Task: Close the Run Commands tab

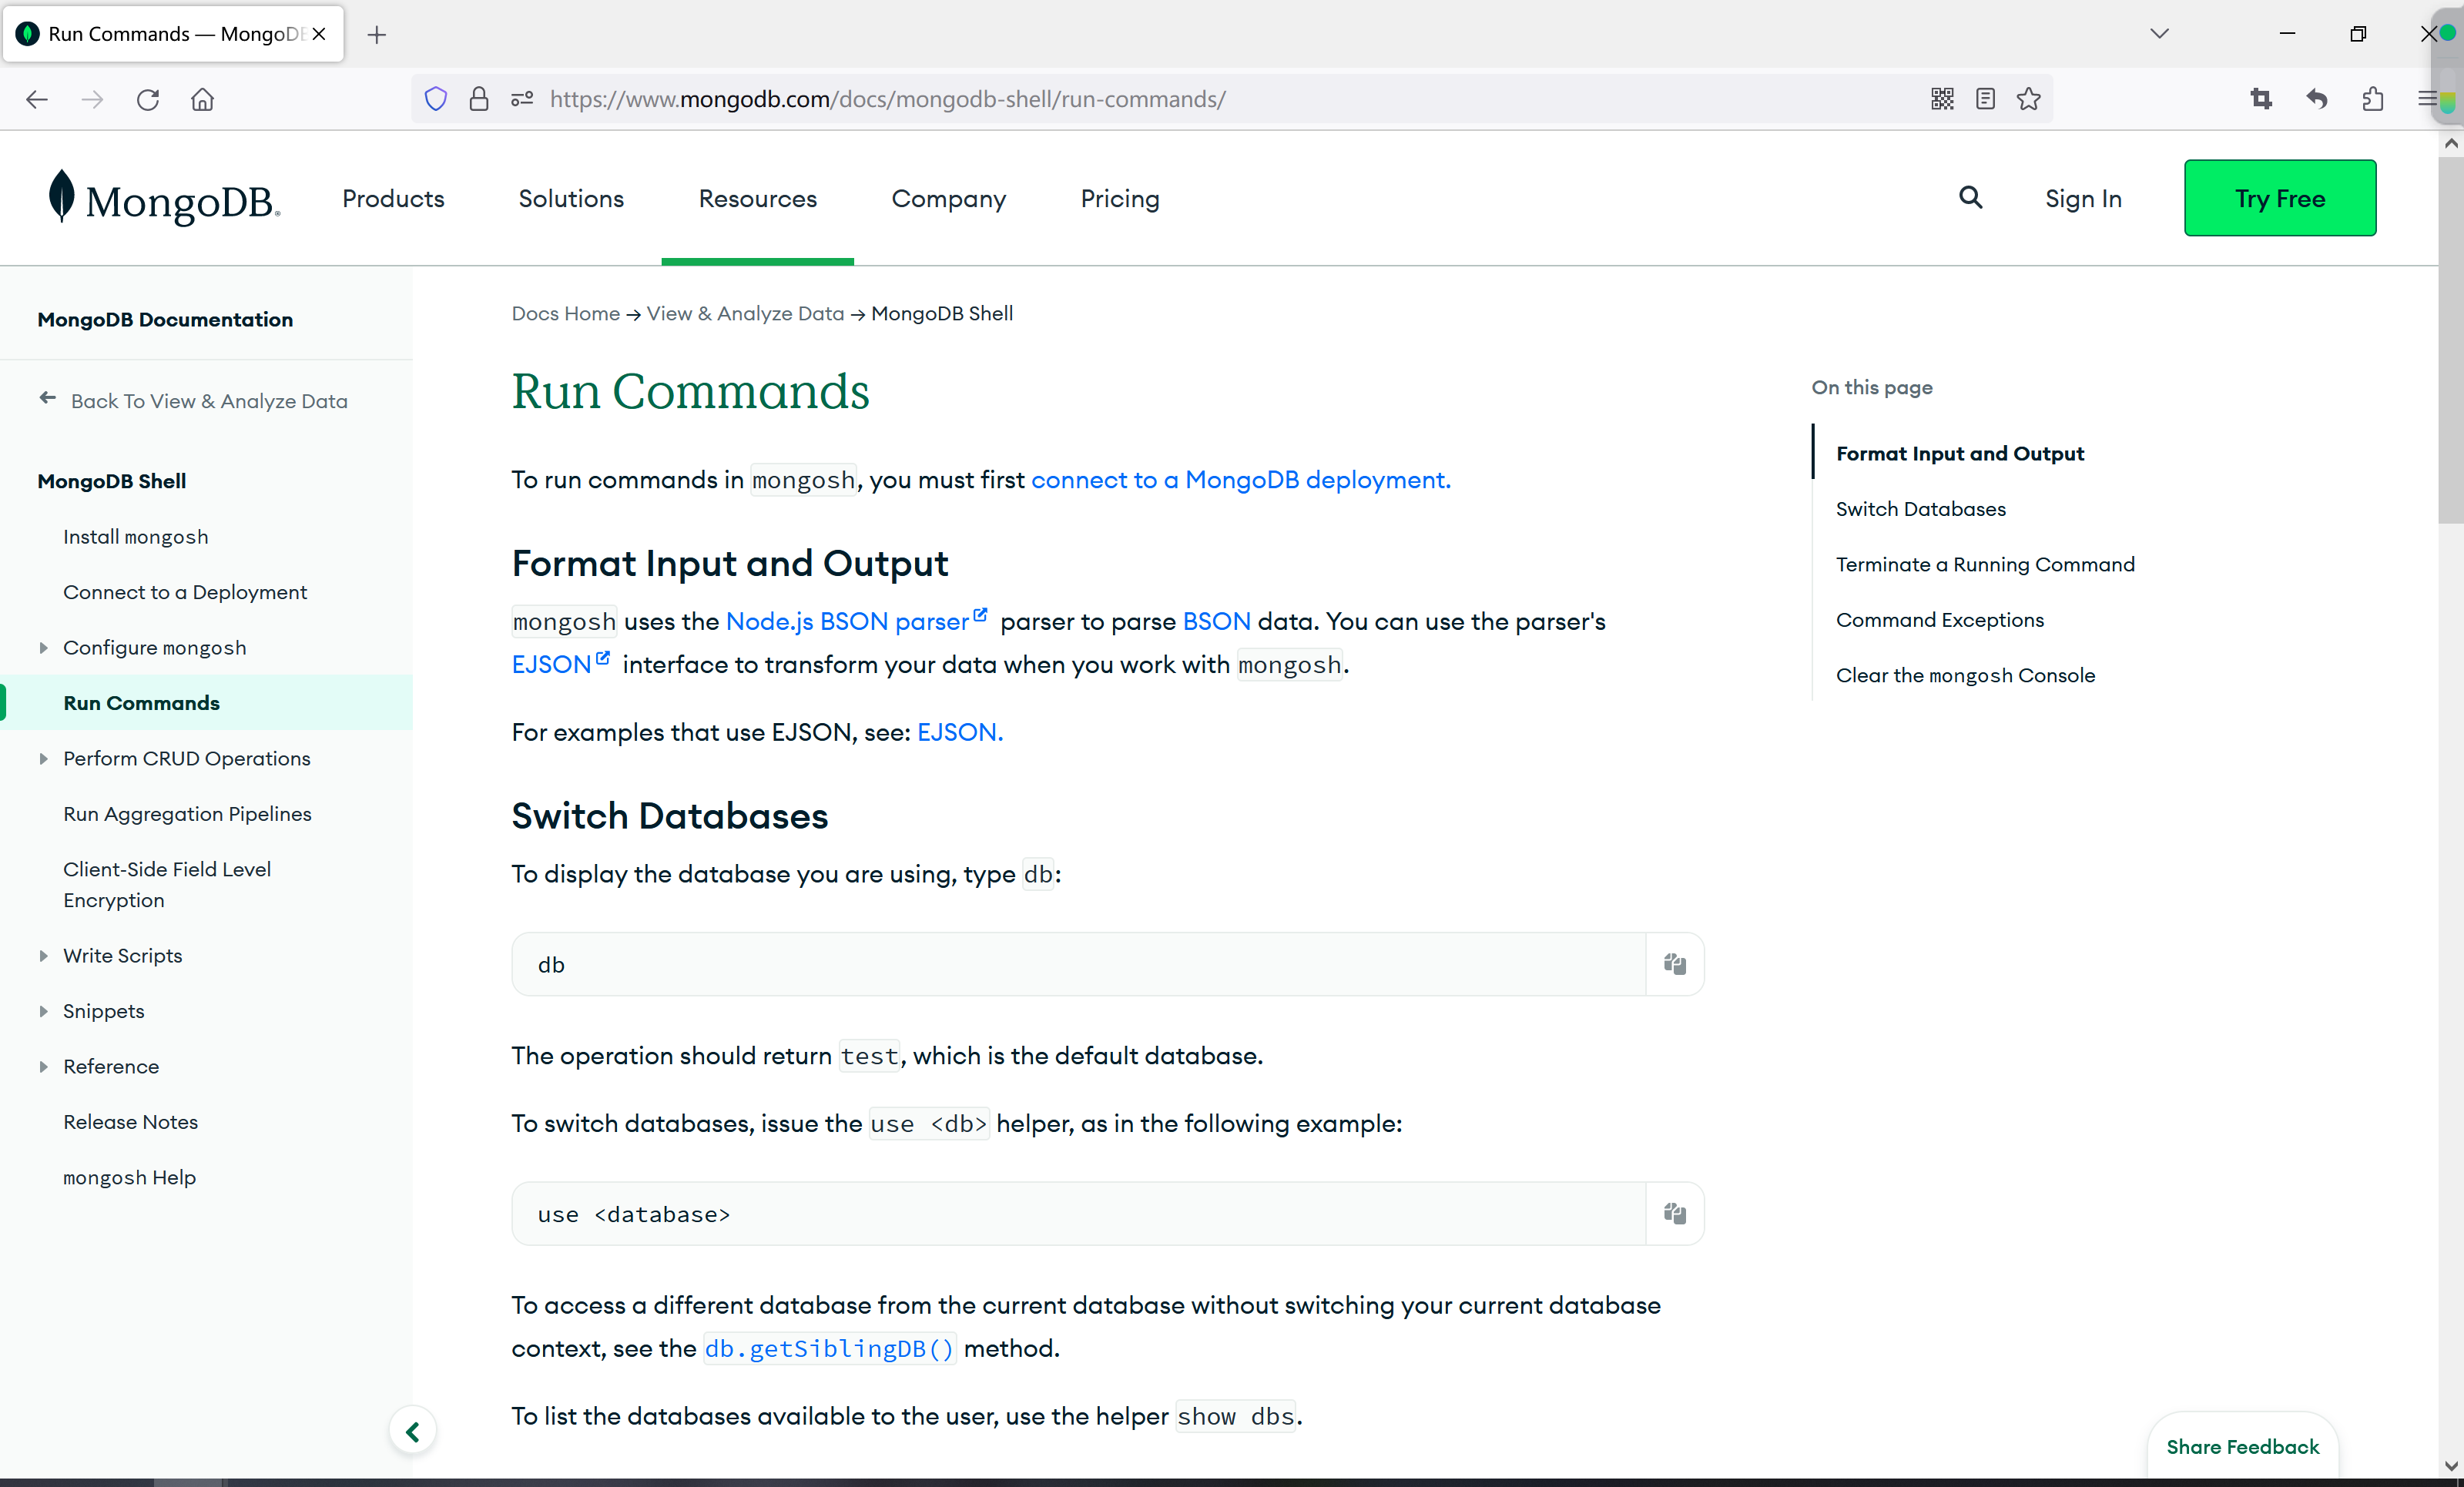Action: tap(319, 34)
